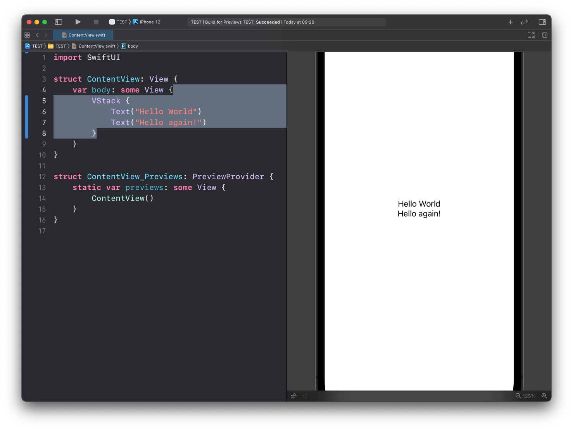
Task: Zoom out the preview canvas
Action: [518, 396]
